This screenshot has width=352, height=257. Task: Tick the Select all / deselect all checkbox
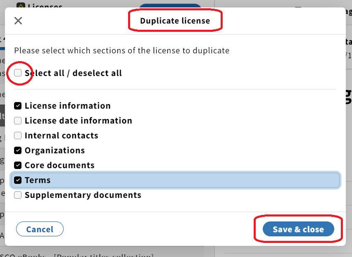coord(18,73)
